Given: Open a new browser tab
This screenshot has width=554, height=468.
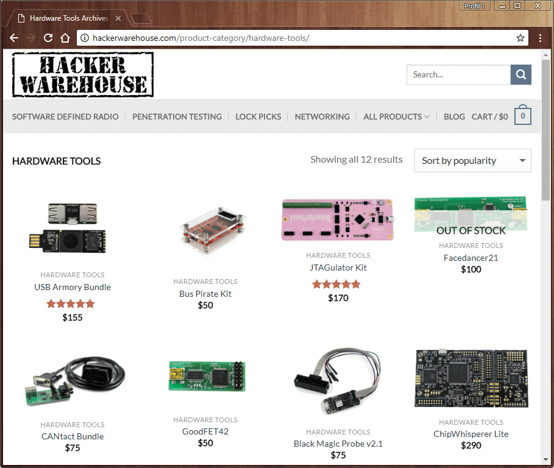Looking at the screenshot, I should (x=141, y=18).
